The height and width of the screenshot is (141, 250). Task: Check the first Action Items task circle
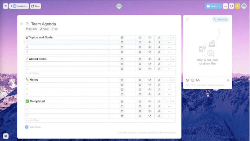click(27, 64)
